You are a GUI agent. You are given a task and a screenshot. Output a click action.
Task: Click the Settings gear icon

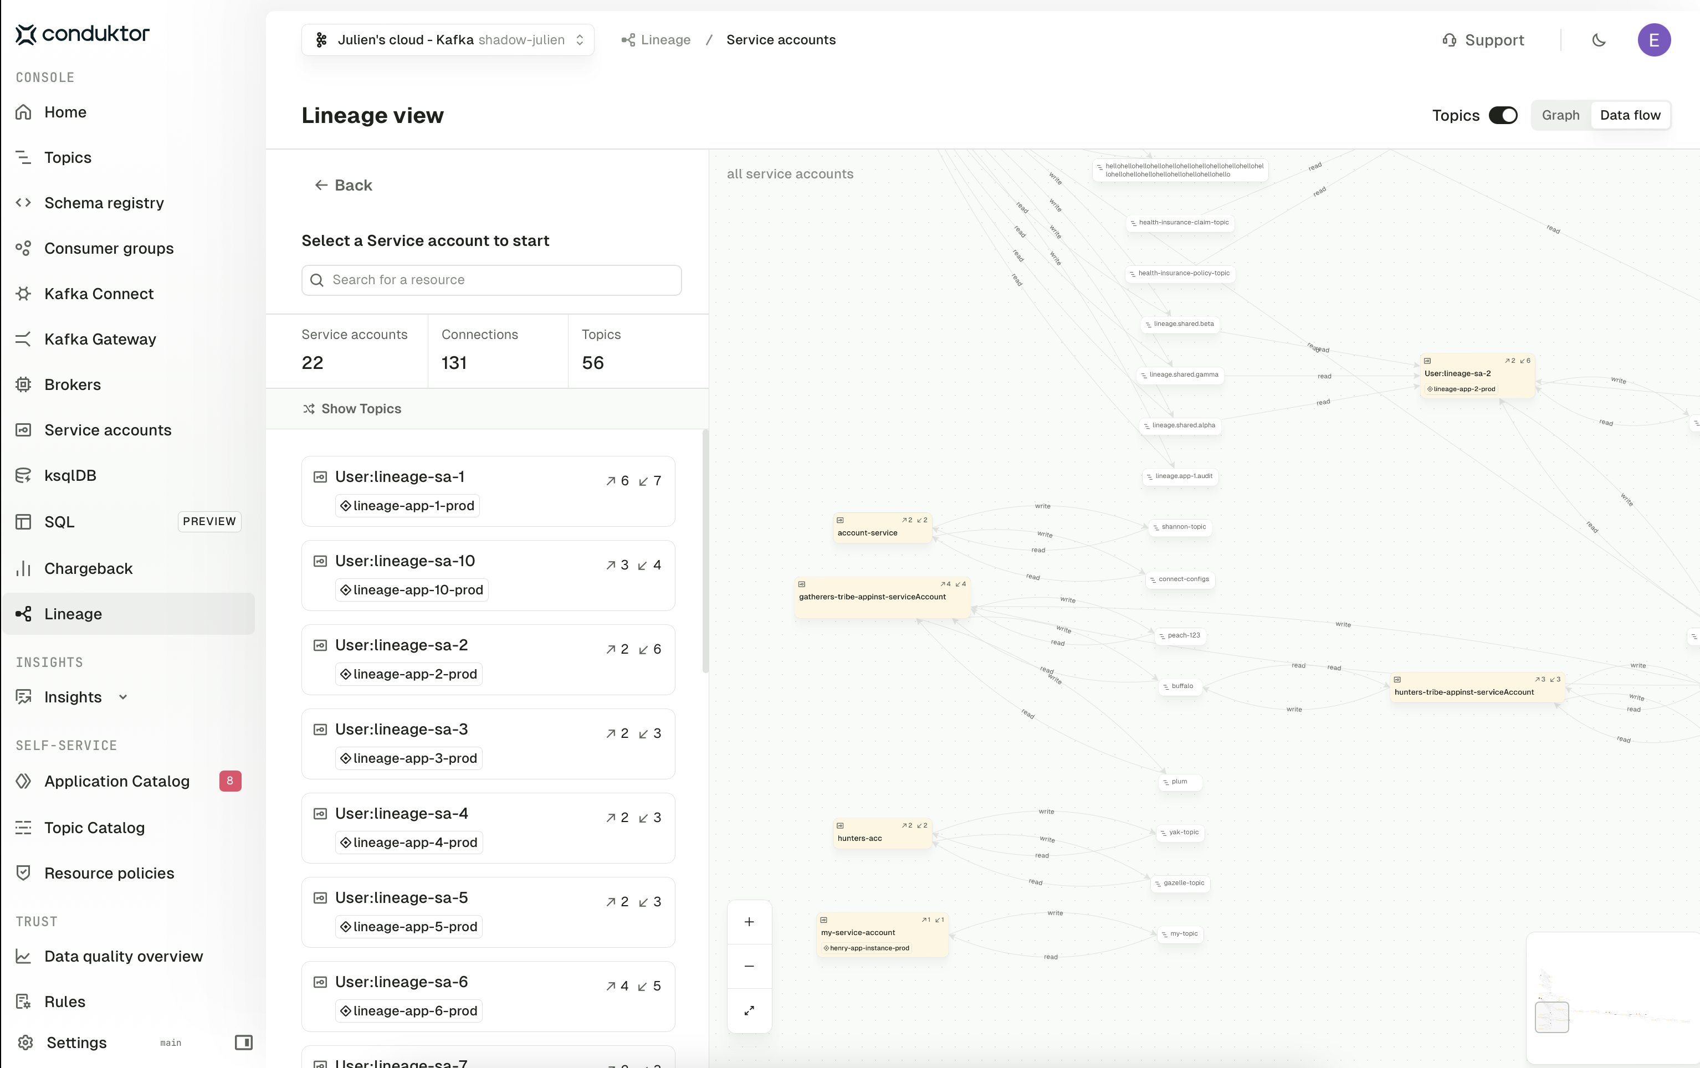tap(25, 1043)
